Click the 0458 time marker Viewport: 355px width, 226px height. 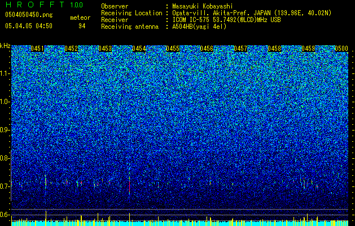coord(274,49)
